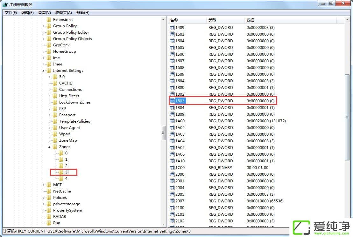The height and width of the screenshot is (237, 353).
Task: Click the DWORD icon of value 1804
Action: [172, 107]
